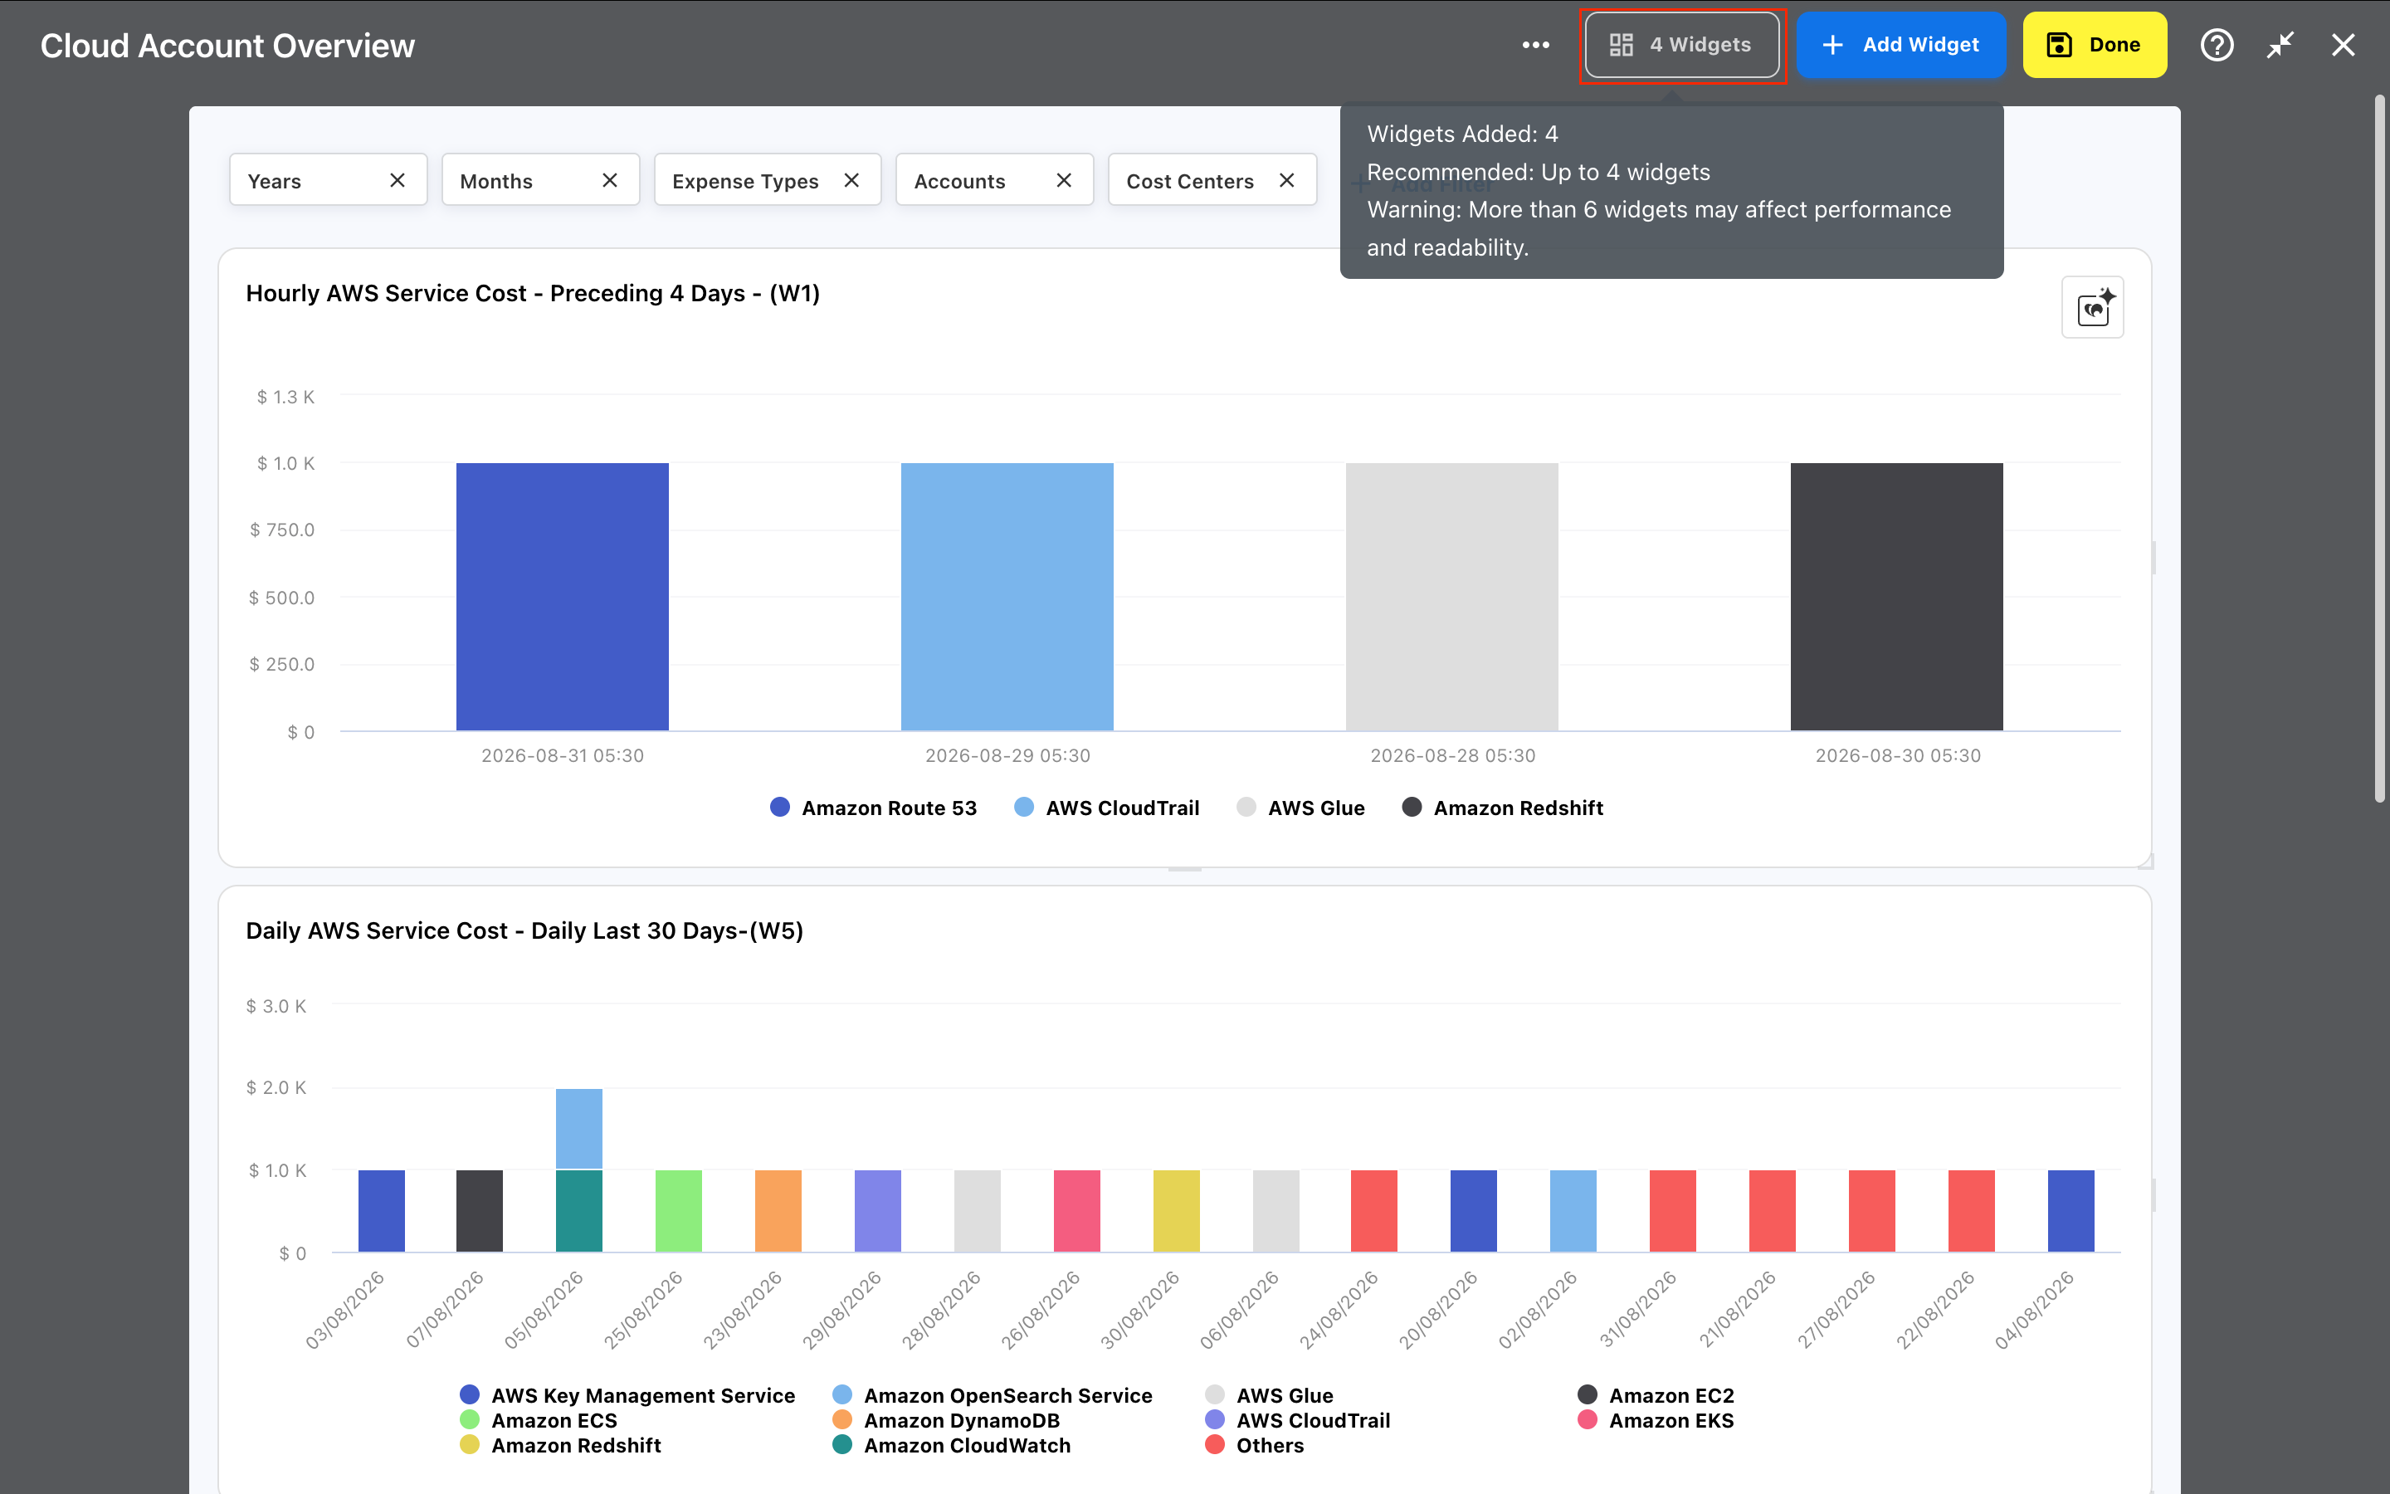Toggle Amazon EKS legend in W5 chart
2390x1494 pixels.
tap(1656, 1420)
